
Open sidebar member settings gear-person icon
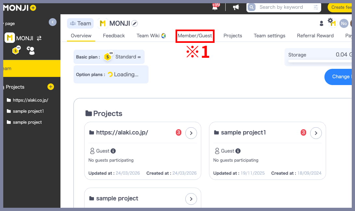[x=31, y=50]
